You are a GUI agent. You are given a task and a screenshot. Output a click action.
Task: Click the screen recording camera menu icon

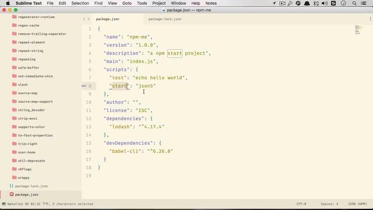(282, 3)
